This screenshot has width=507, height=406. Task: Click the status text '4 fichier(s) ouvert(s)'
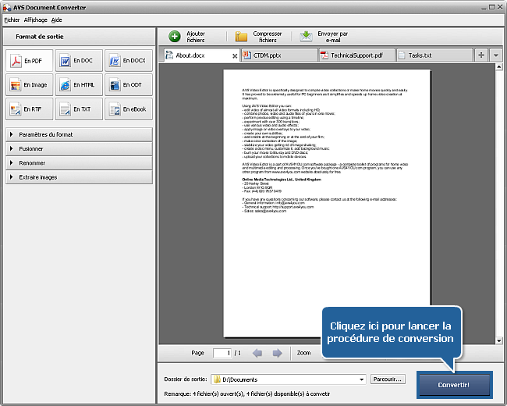pyautogui.click(x=218, y=394)
